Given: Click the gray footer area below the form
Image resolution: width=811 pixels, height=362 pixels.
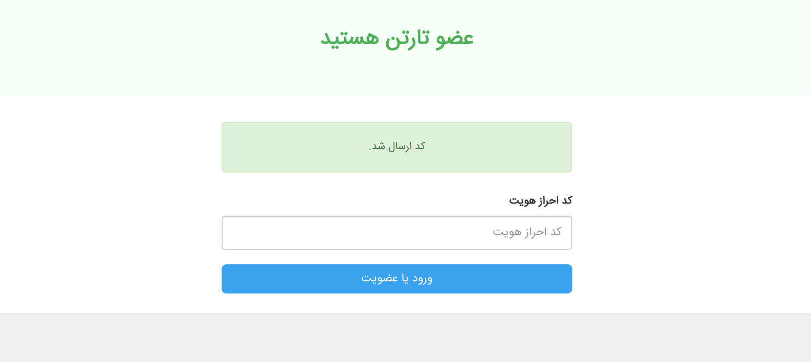Looking at the screenshot, I should pos(405,337).
